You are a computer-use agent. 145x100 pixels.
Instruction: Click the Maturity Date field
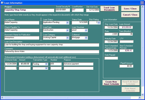pos(111,41)
